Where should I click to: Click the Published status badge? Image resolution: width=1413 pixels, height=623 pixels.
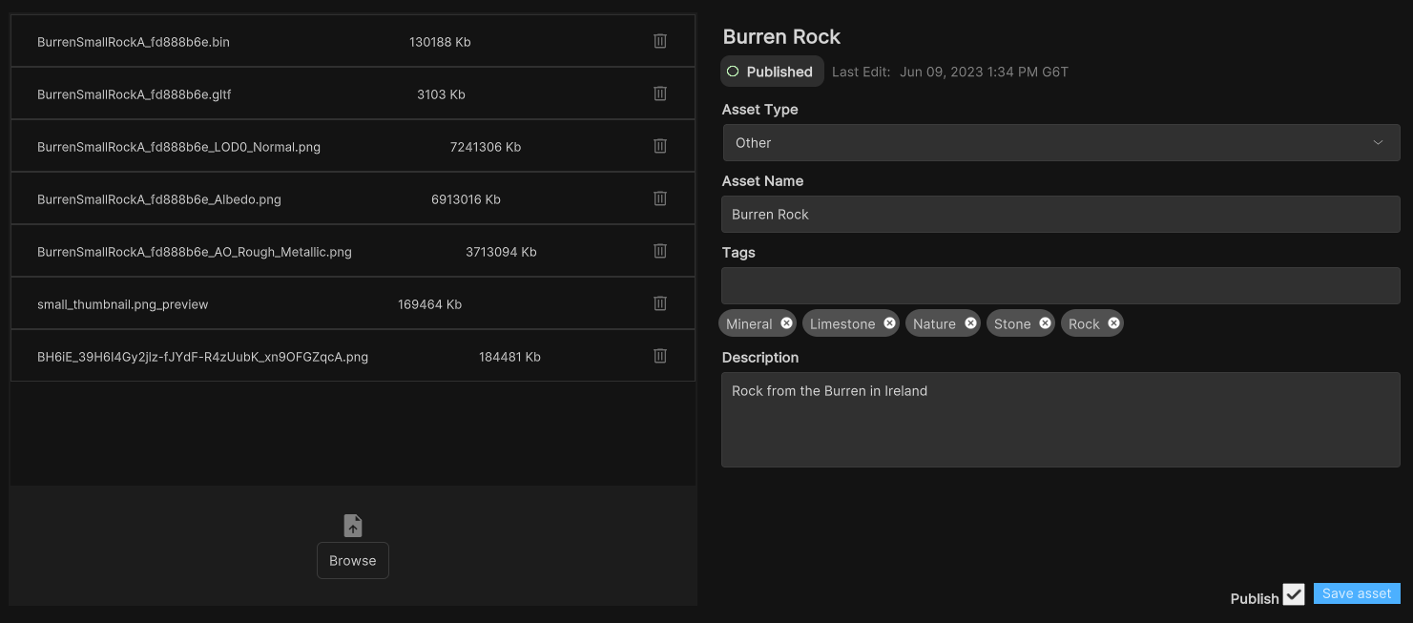pyautogui.click(x=772, y=71)
